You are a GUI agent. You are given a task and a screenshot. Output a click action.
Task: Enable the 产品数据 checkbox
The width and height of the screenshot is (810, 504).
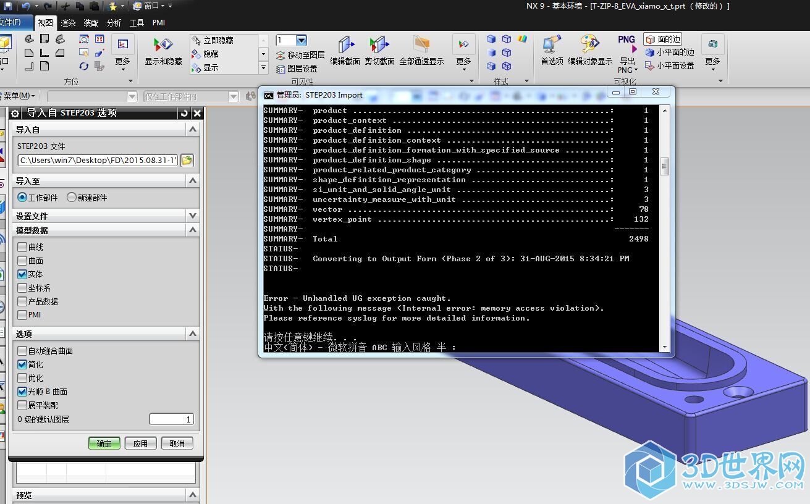click(x=22, y=301)
